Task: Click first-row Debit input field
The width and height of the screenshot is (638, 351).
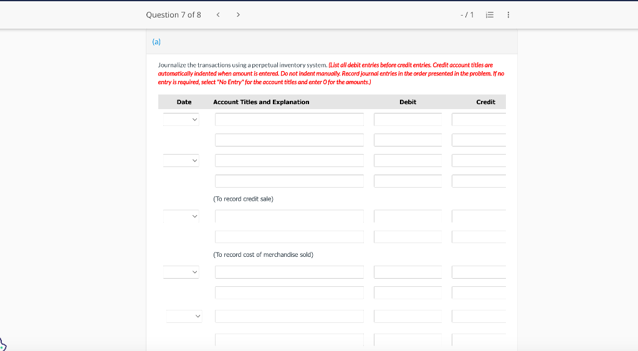Action: tap(407, 119)
